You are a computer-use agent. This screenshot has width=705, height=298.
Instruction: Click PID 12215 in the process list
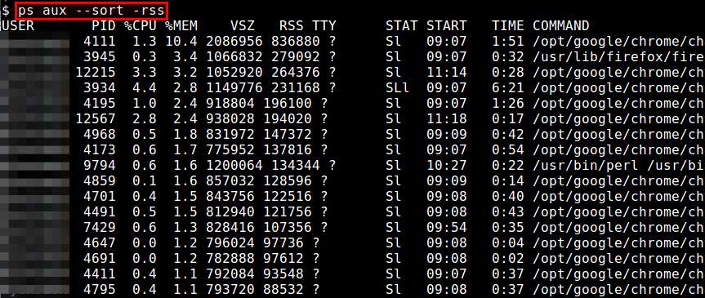click(x=96, y=73)
